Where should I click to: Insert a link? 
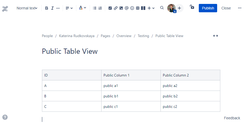(116, 8)
